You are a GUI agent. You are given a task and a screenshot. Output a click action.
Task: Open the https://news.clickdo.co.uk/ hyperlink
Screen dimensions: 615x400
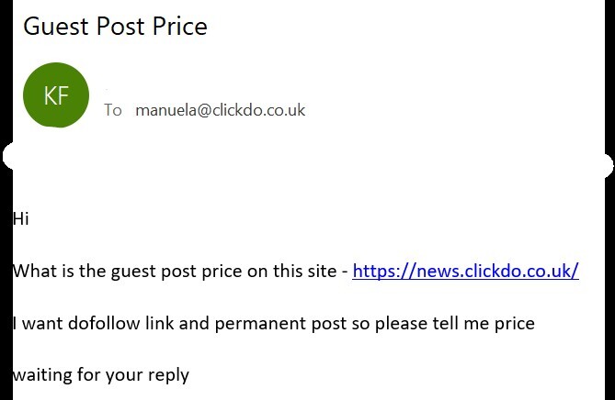[465, 271]
